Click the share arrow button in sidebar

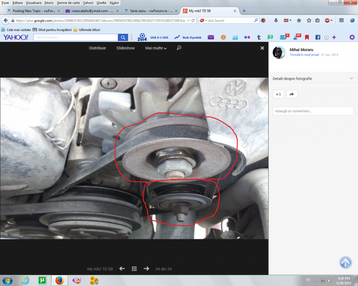(291, 94)
